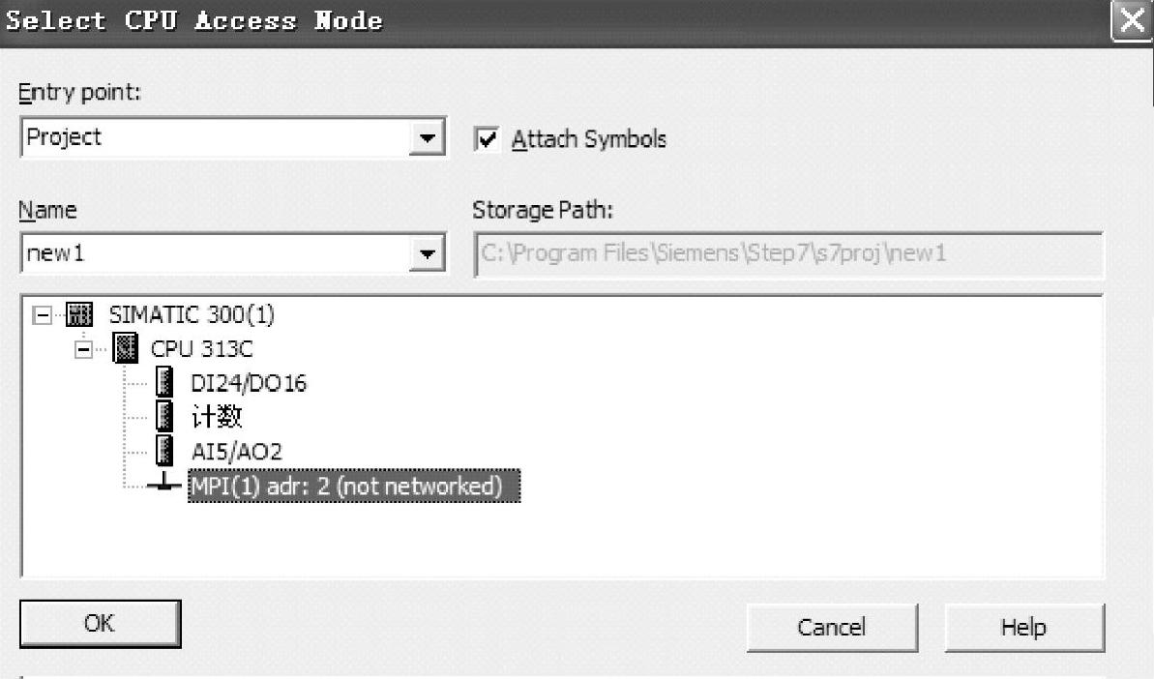Click the Cancel button

tap(831, 627)
